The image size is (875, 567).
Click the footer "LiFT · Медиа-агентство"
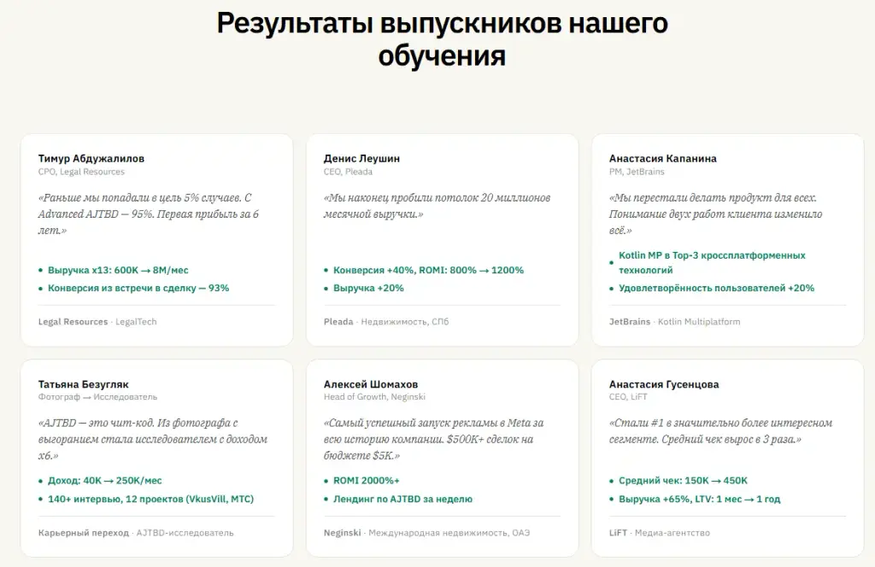(659, 533)
